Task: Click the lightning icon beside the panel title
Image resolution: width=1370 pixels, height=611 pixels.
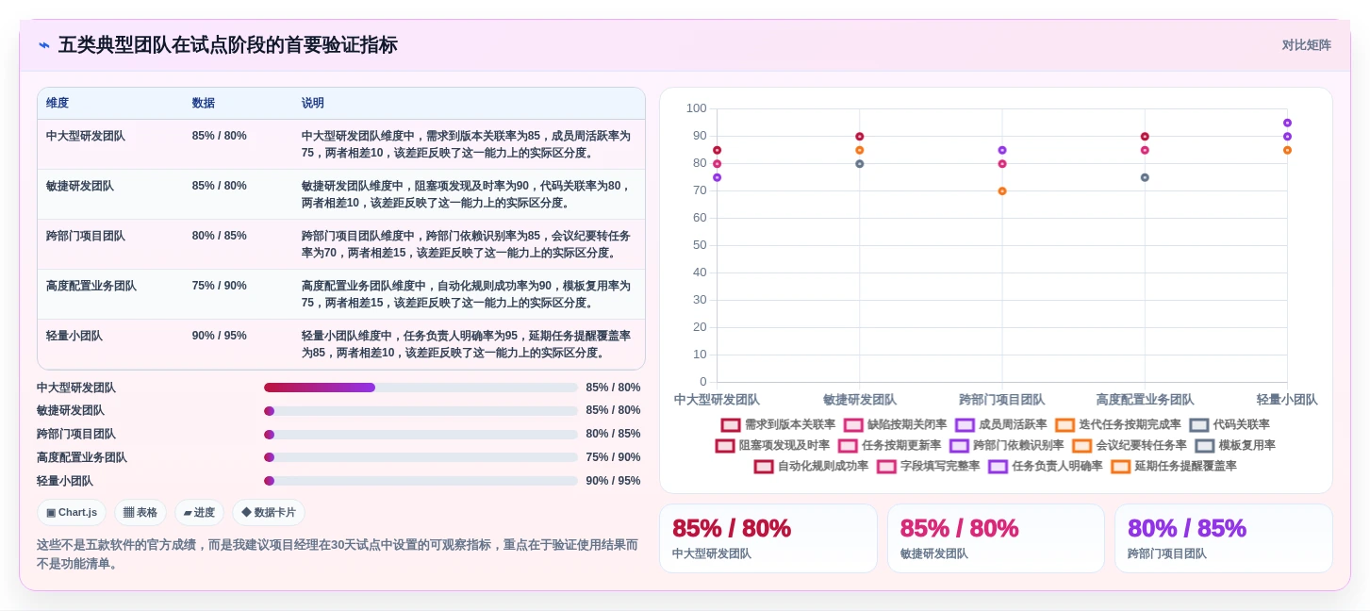Action: tap(43, 45)
